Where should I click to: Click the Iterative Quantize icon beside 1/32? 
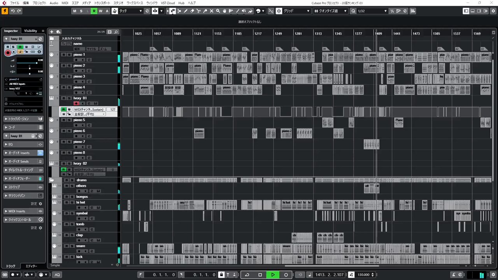pyautogui.click(x=392, y=11)
